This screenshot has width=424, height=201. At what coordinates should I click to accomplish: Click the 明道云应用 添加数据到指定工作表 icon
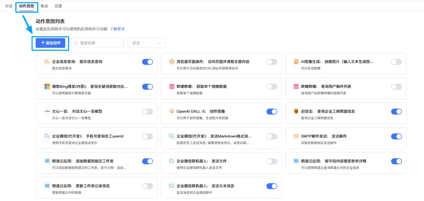(47, 161)
